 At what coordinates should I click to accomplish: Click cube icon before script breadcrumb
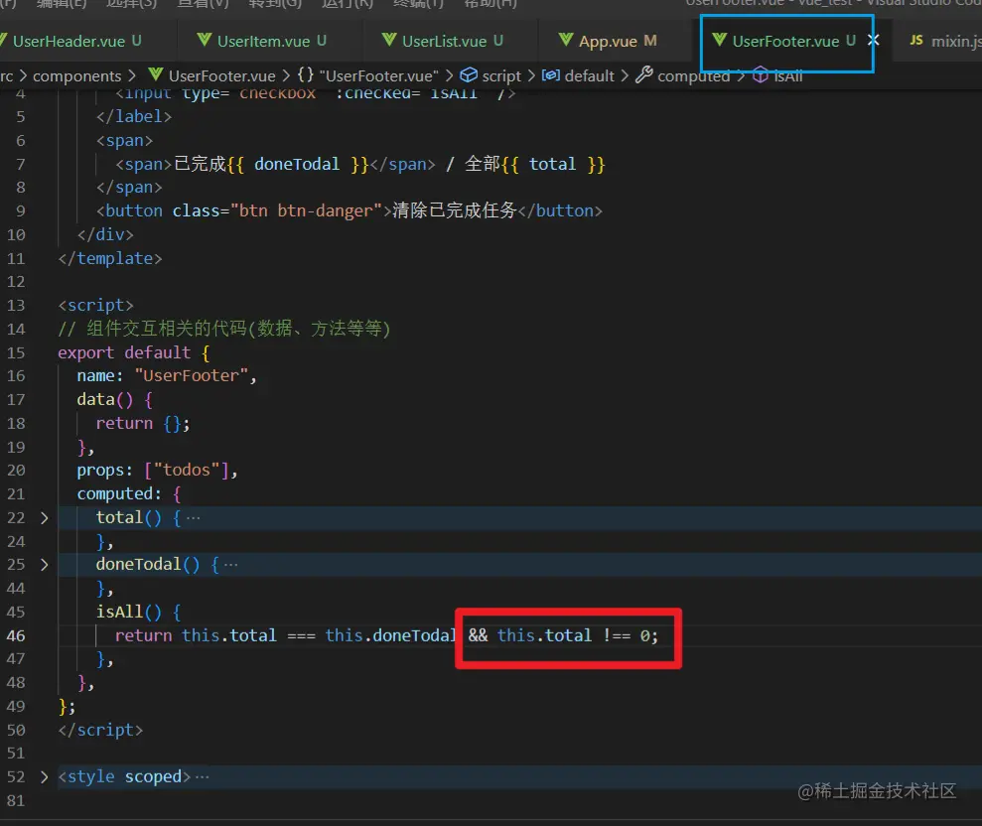coord(469,75)
